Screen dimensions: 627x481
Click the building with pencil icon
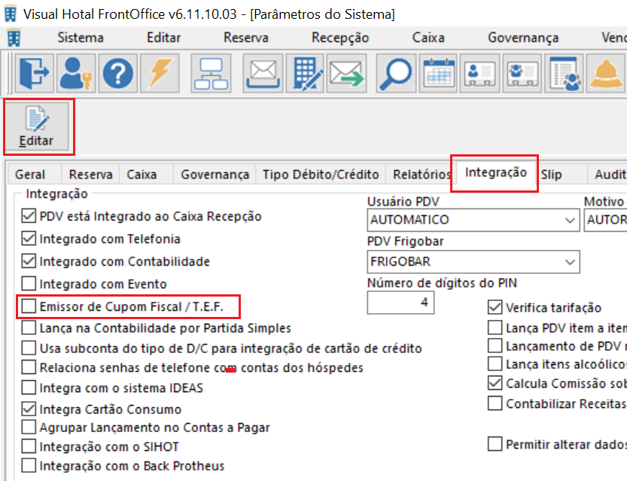(x=306, y=74)
